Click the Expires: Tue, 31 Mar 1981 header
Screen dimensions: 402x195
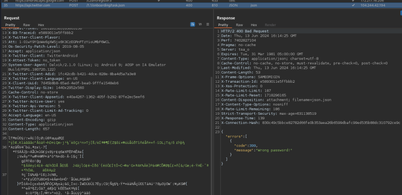262,54
